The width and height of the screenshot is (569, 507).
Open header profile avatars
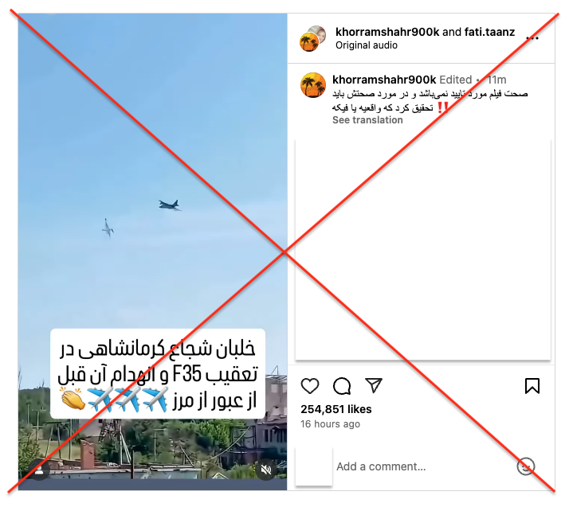pyautogui.click(x=313, y=38)
